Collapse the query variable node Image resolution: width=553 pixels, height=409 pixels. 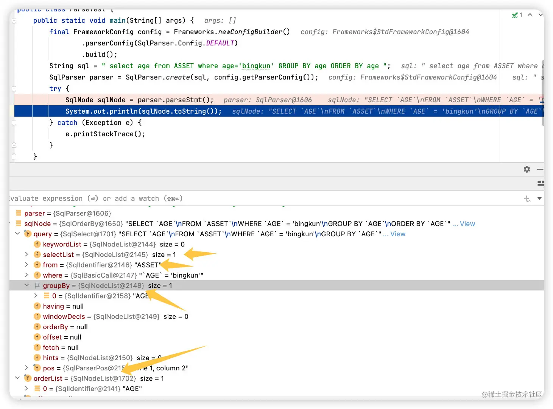17,234
